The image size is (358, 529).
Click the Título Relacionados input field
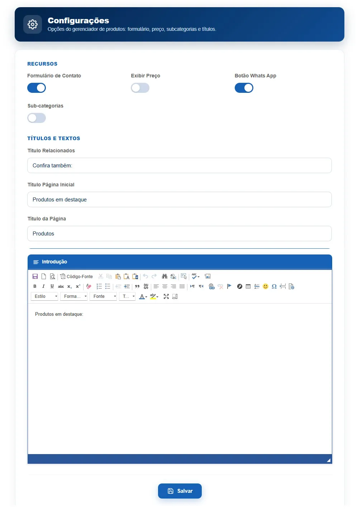180,166
